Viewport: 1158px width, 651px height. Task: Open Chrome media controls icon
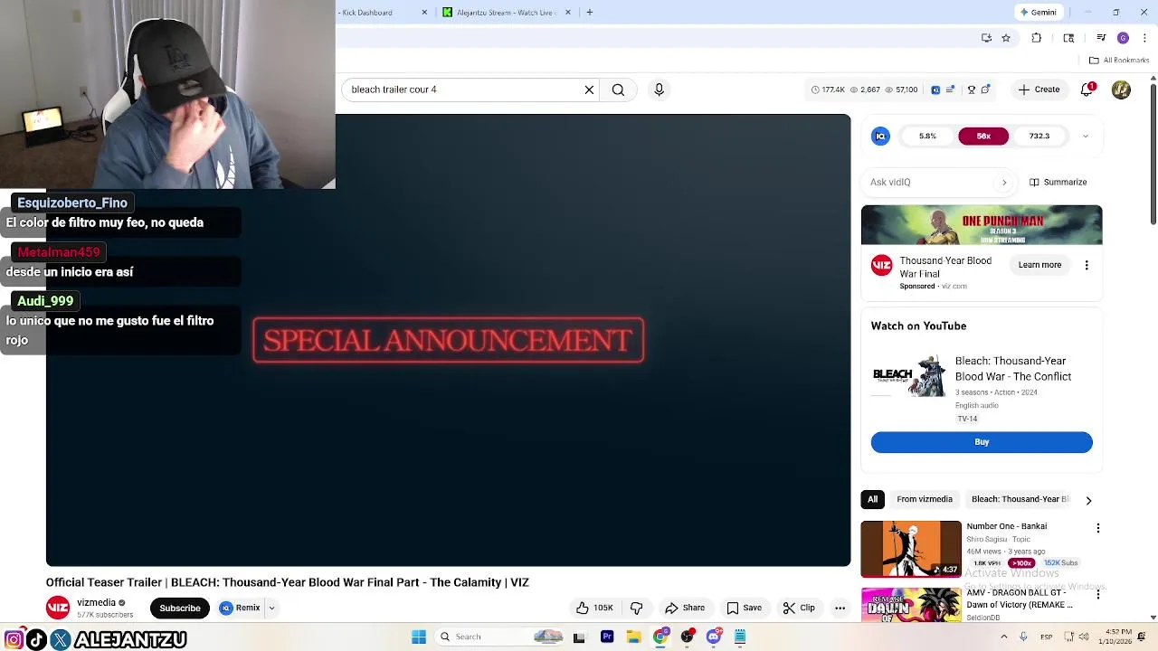coord(1101,38)
